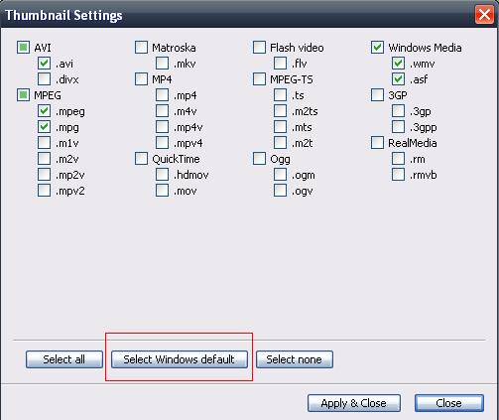Select the QuickTime group checkbox

tap(141, 159)
